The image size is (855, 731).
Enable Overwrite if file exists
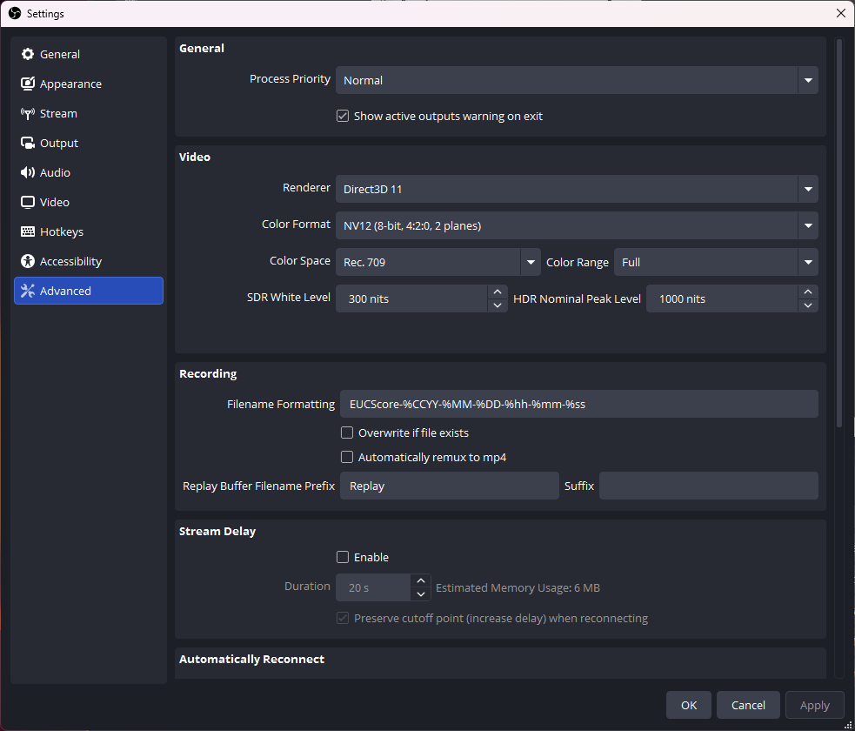(347, 433)
